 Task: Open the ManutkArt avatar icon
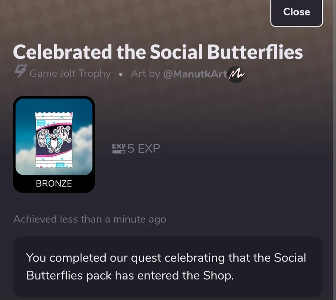point(236,74)
